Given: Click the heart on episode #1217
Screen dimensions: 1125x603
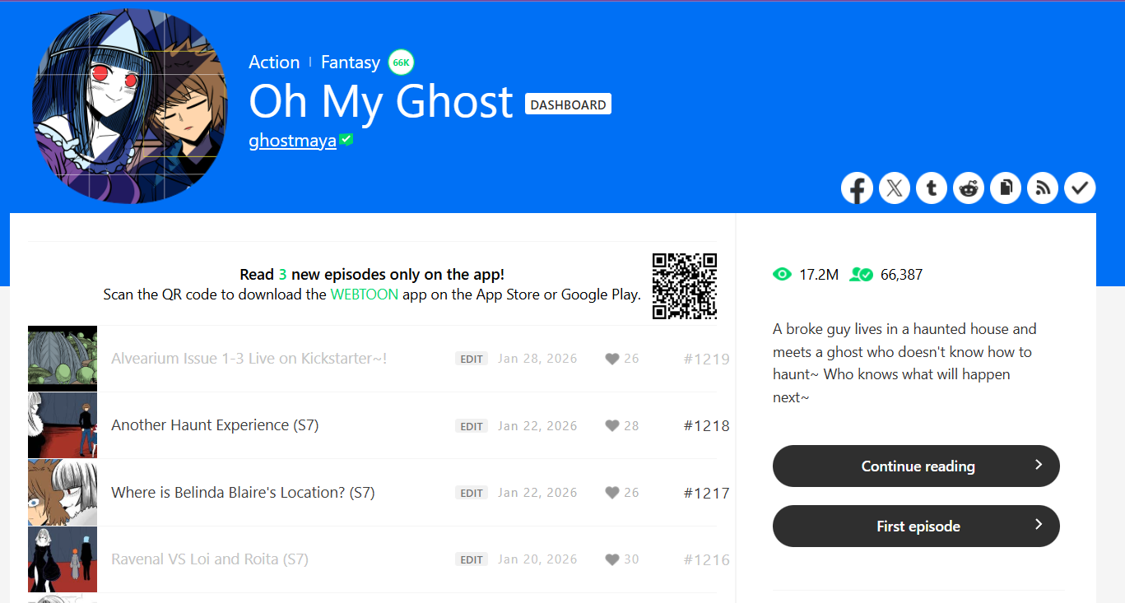Looking at the screenshot, I should pyautogui.click(x=612, y=493).
